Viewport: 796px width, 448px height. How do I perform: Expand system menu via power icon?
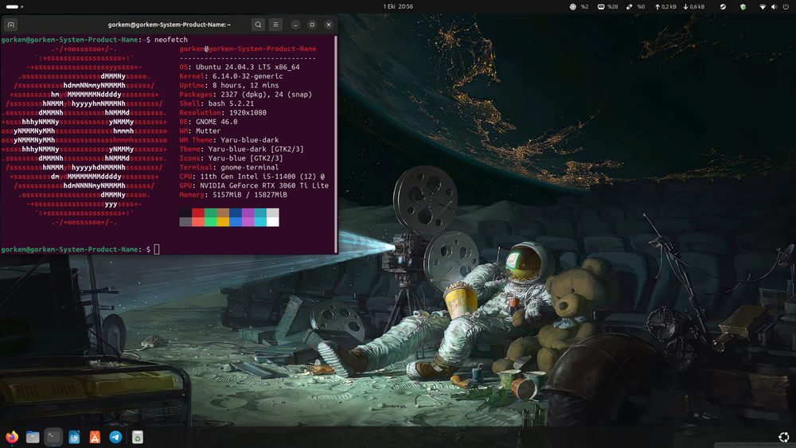(x=784, y=6)
